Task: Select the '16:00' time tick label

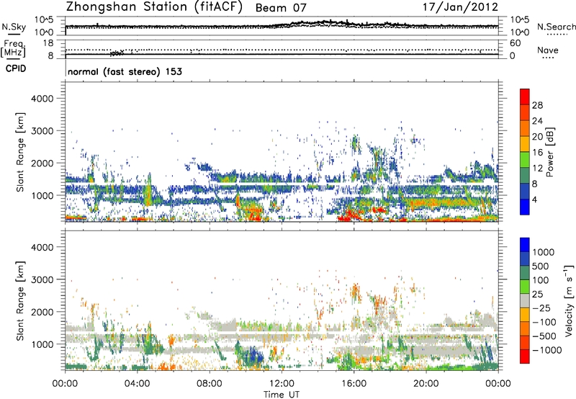Action: (x=354, y=384)
